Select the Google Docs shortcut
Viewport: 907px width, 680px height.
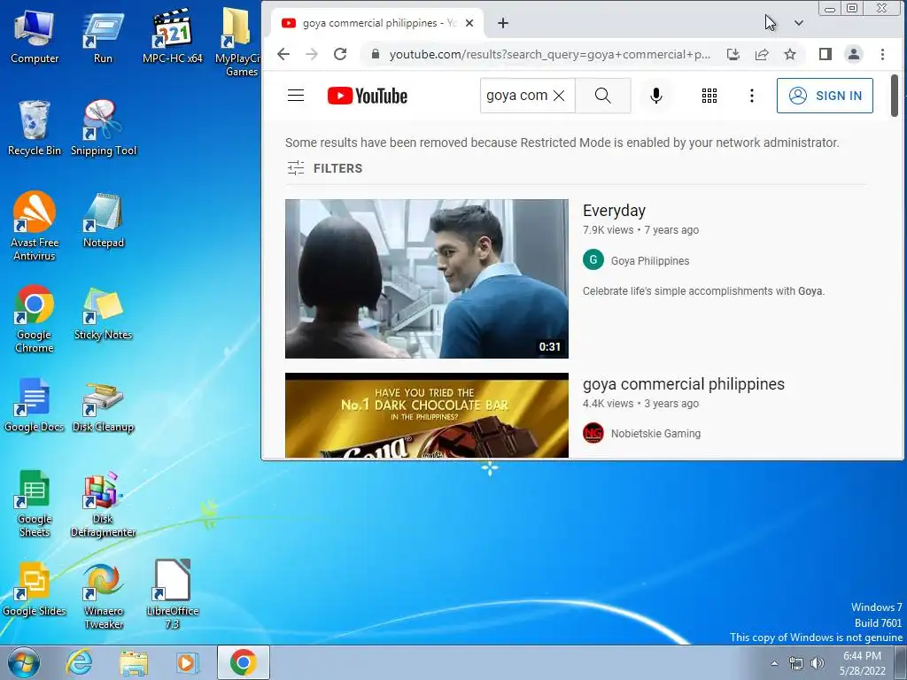click(x=35, y=405)
